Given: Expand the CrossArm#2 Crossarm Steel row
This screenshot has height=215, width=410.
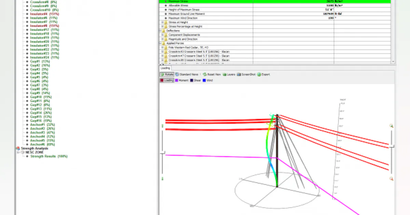Looking at the screenshot, I should (x=163, y=52).
